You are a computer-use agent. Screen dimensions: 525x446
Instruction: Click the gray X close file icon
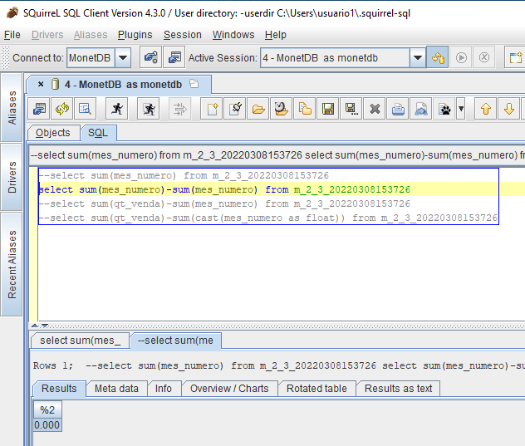coord(375,109)
